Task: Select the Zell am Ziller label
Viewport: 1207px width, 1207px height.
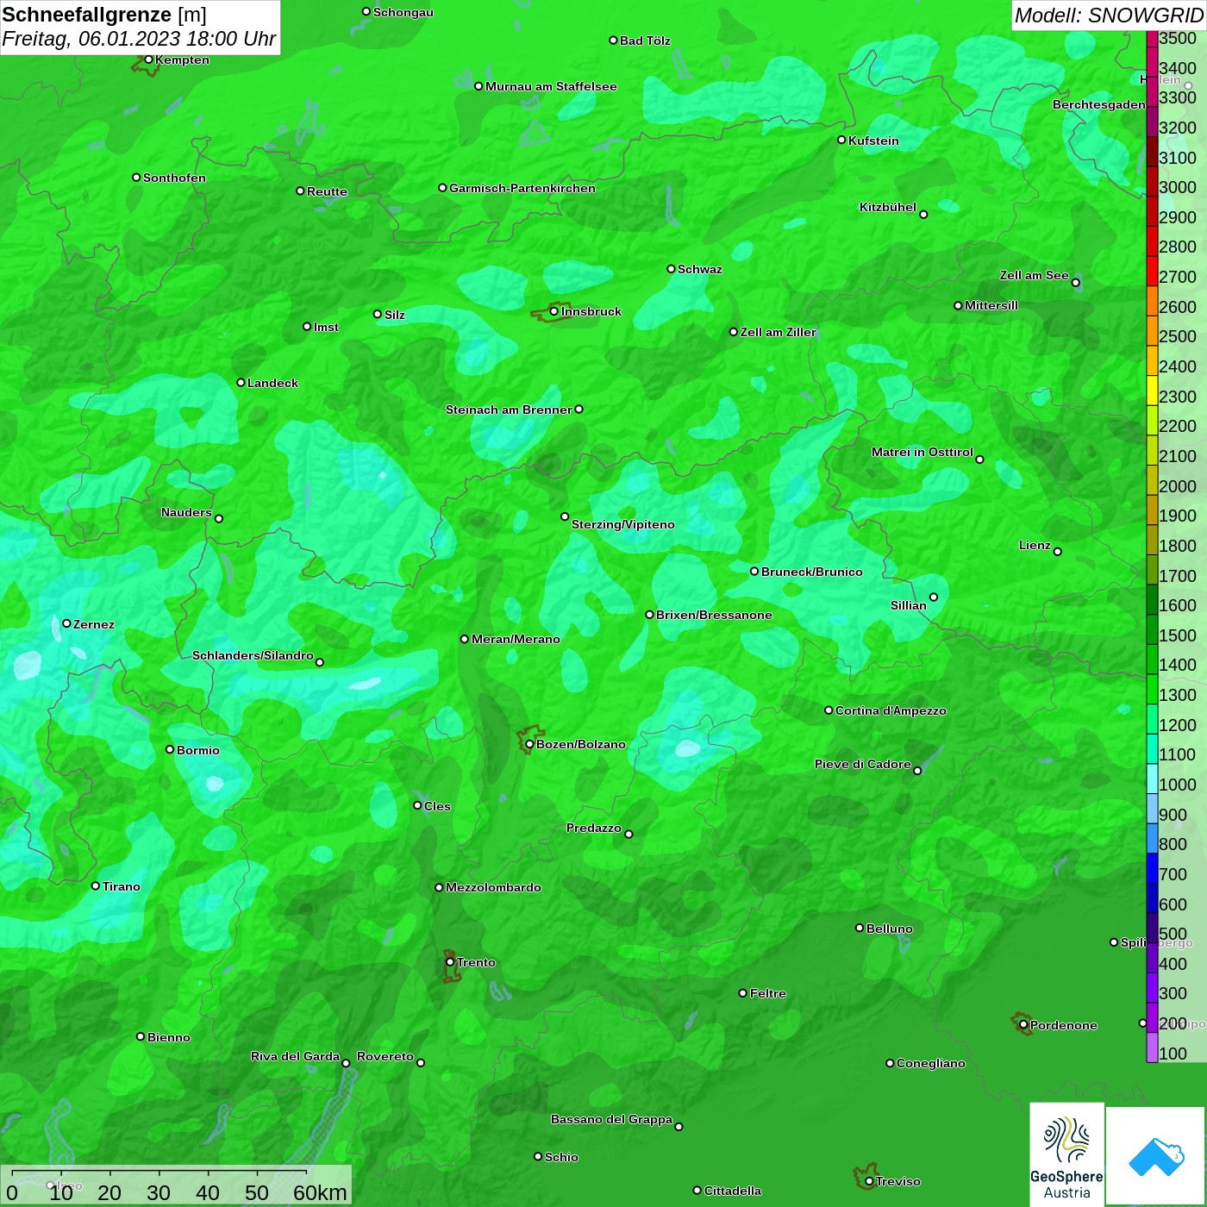Action: pos(779,332)
